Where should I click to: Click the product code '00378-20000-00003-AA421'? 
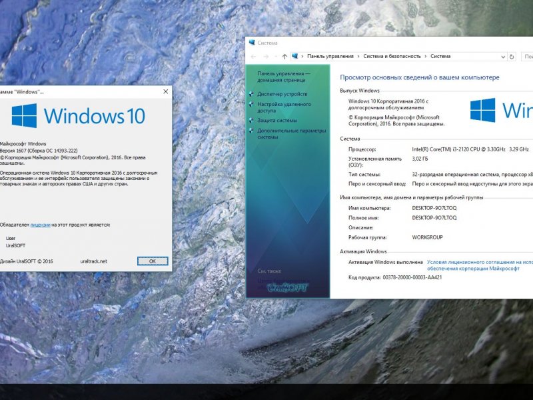(x=412, y=277)
